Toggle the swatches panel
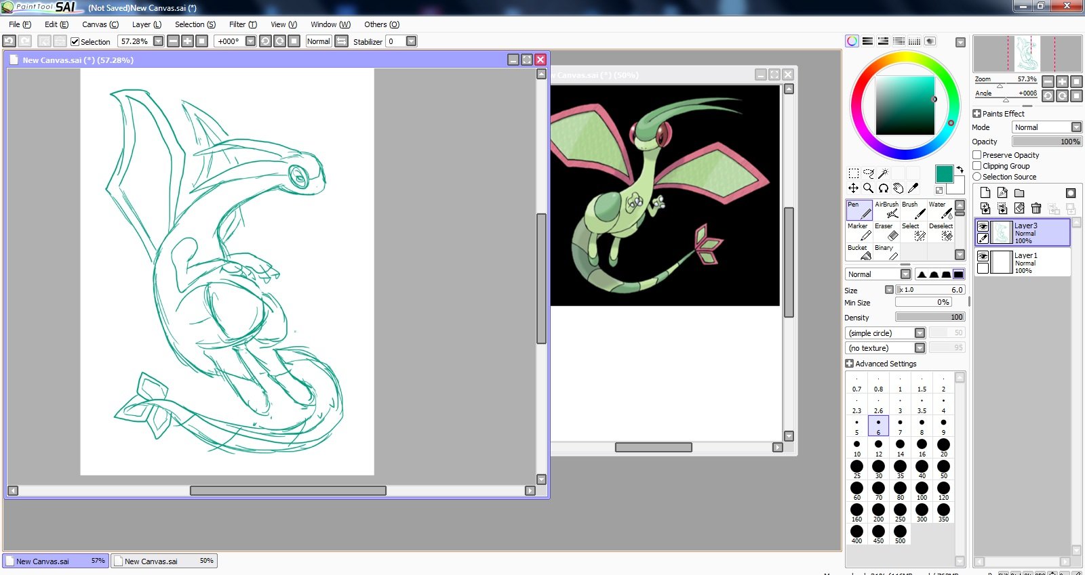Screen dimensions: 1085x575 tap(915, 41)
